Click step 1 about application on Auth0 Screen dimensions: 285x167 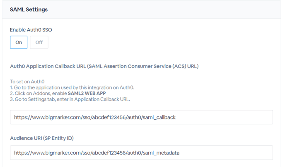[x=72, y=87]
